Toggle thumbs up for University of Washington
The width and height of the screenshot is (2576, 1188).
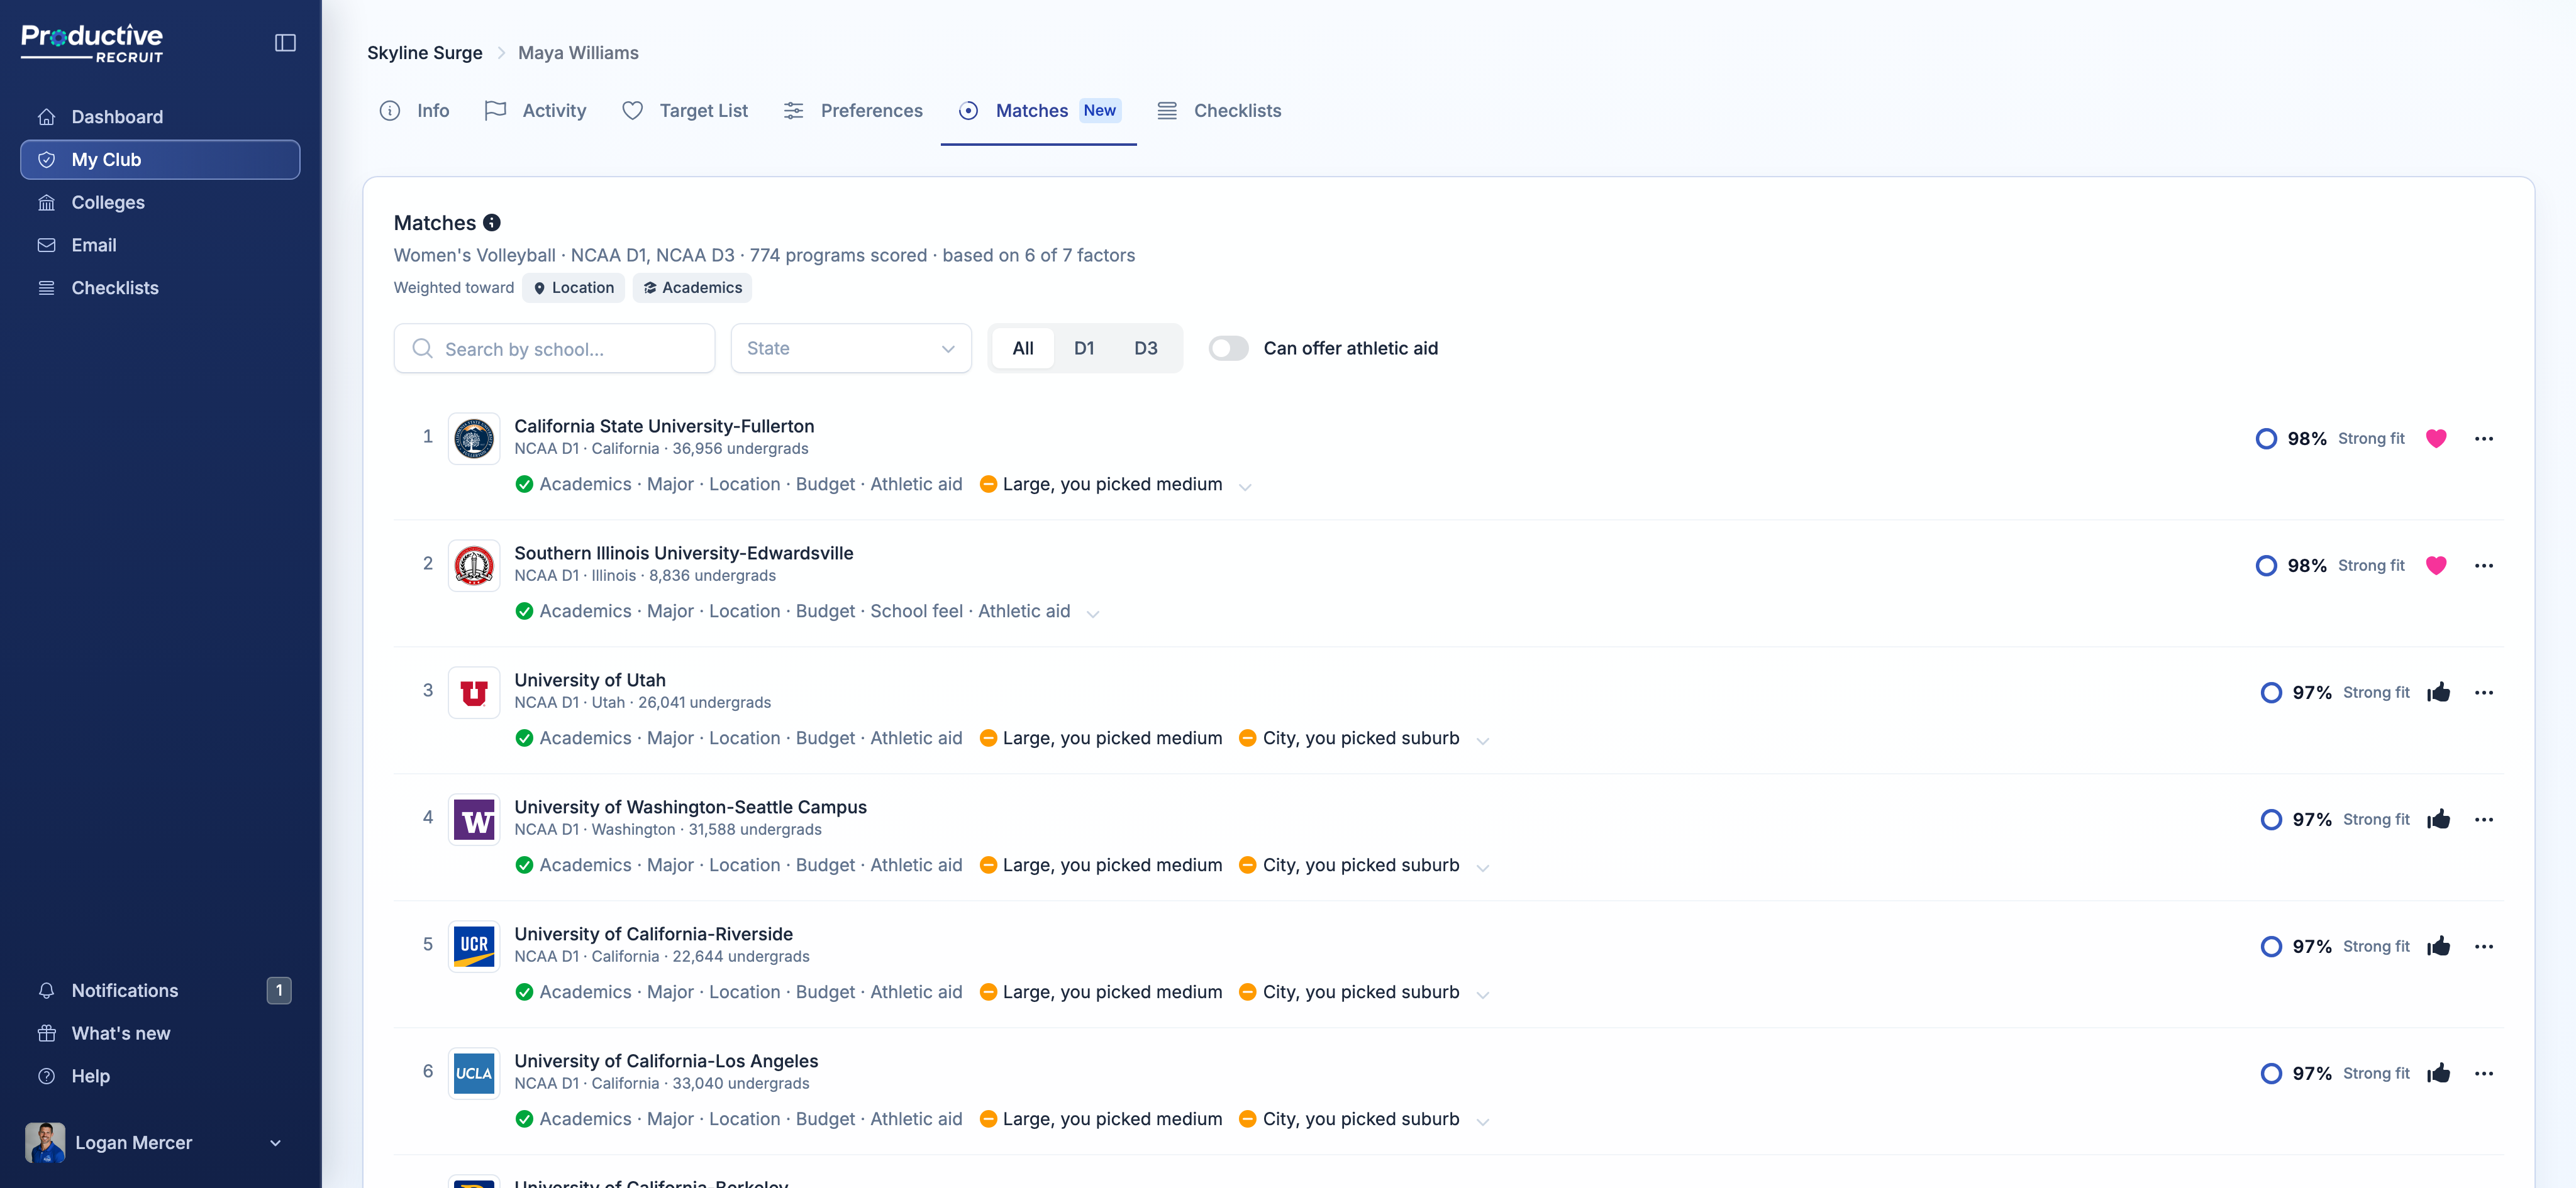point(2438,818)
